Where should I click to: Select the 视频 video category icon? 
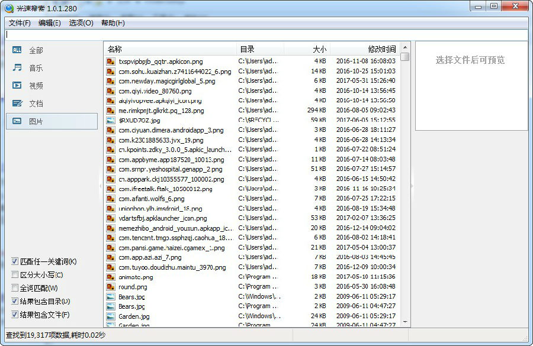(x=17, y=85)
